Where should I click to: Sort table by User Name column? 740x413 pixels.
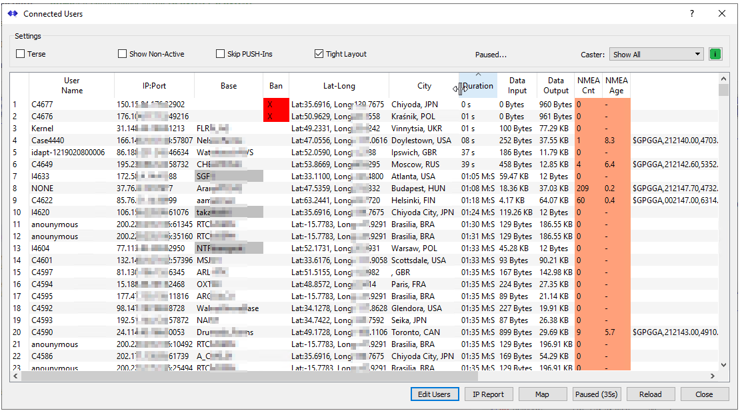tap(71, 85)
